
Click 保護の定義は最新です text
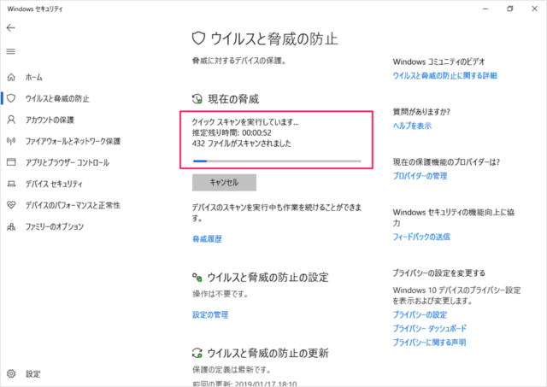click(x=232, y=370)
